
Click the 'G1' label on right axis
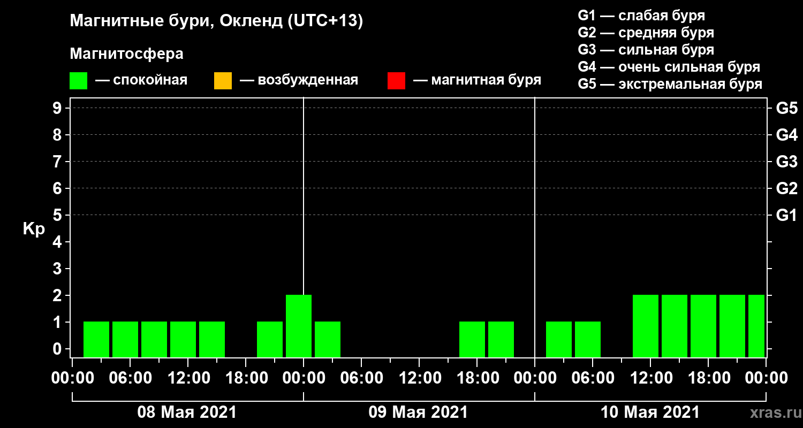pyautogui.click(x=787, y=215)
